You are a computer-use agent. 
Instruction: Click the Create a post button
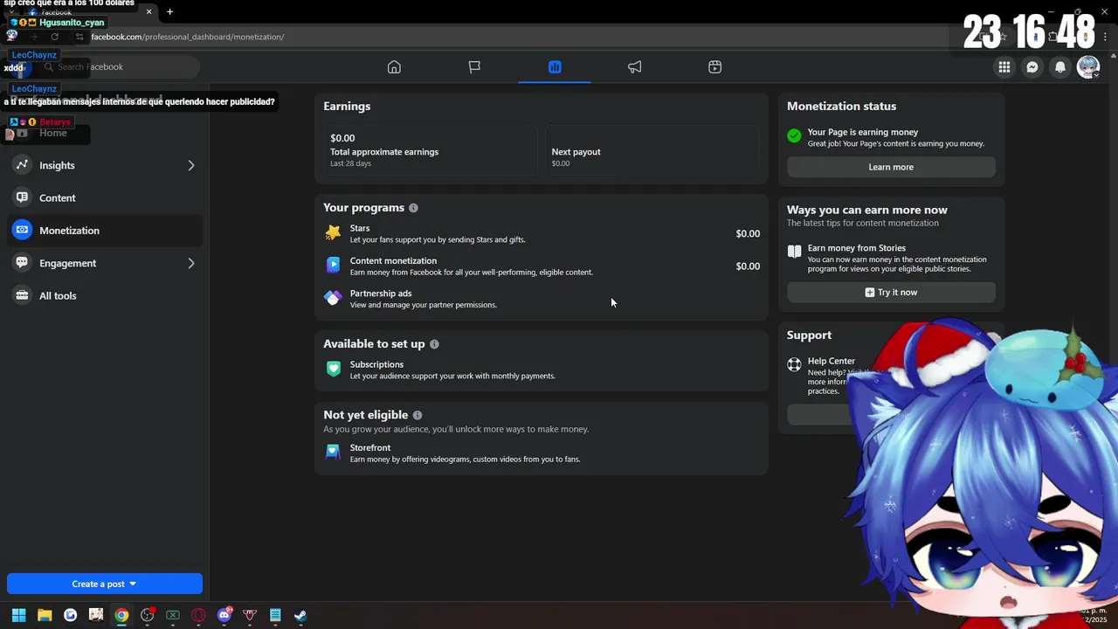point(105,584)
